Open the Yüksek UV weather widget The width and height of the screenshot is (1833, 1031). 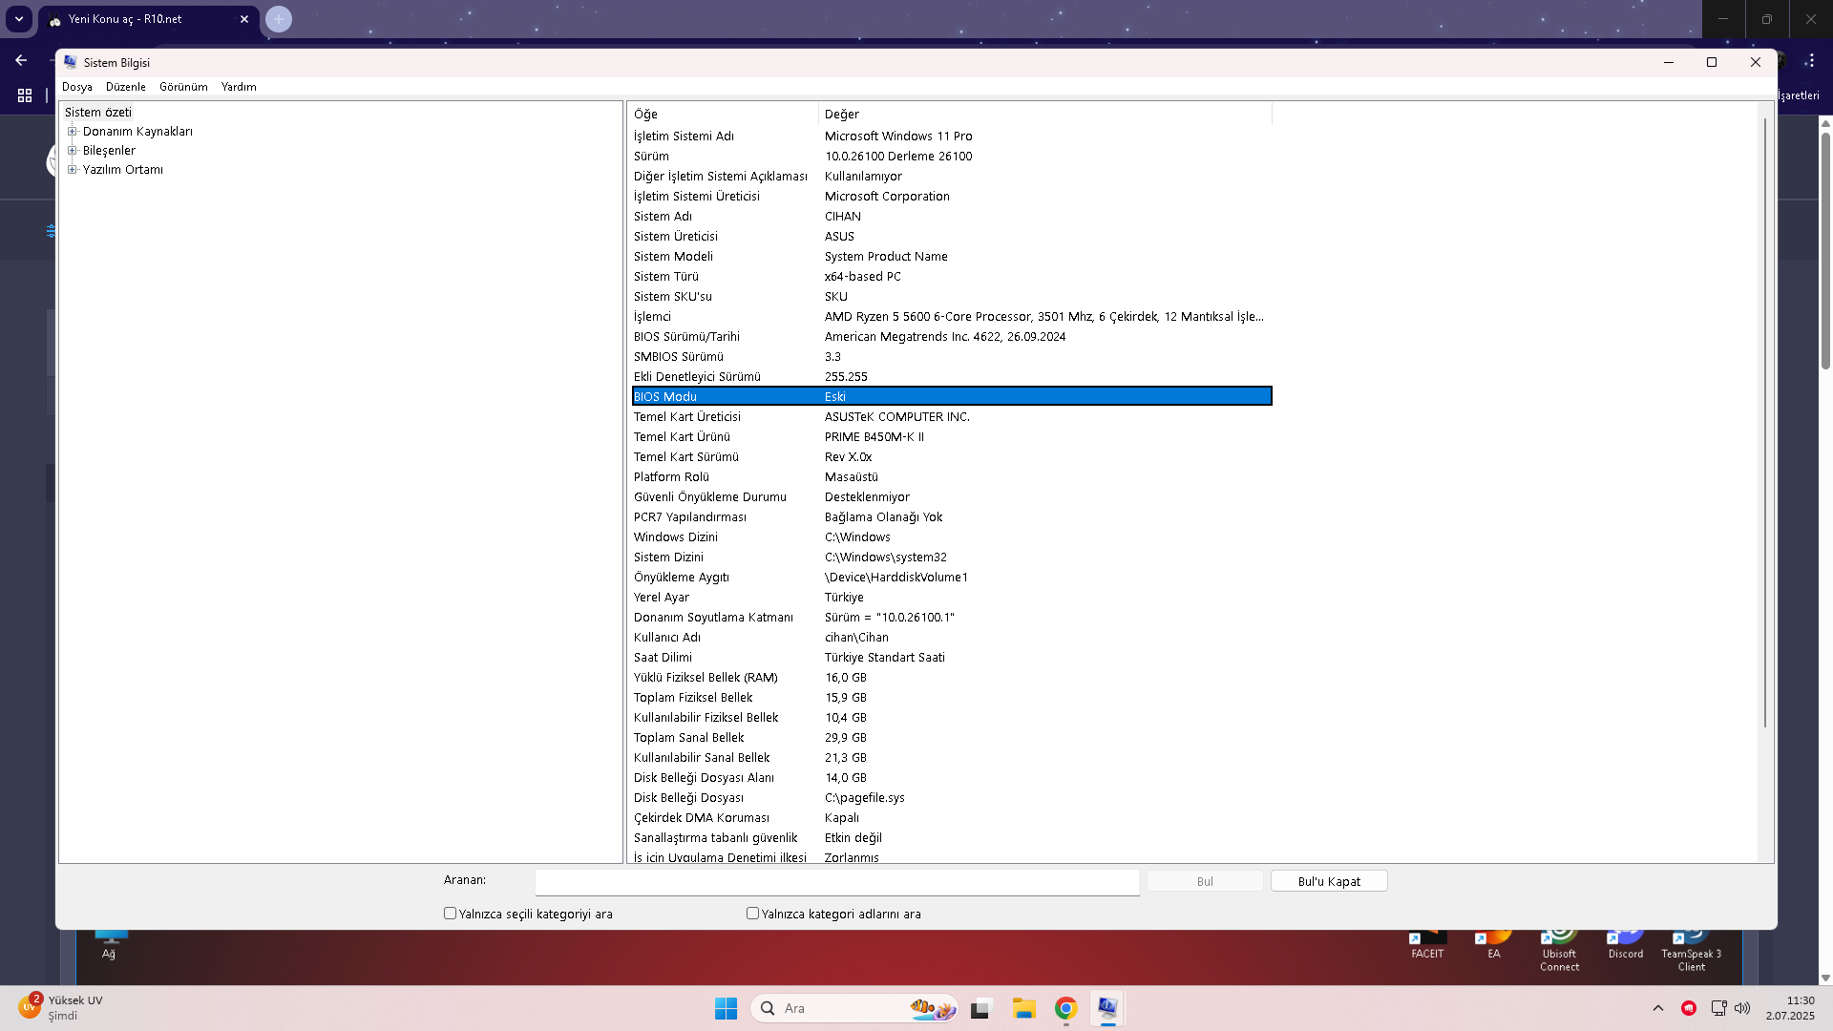pyautogui.click(x=61, y=1007)
